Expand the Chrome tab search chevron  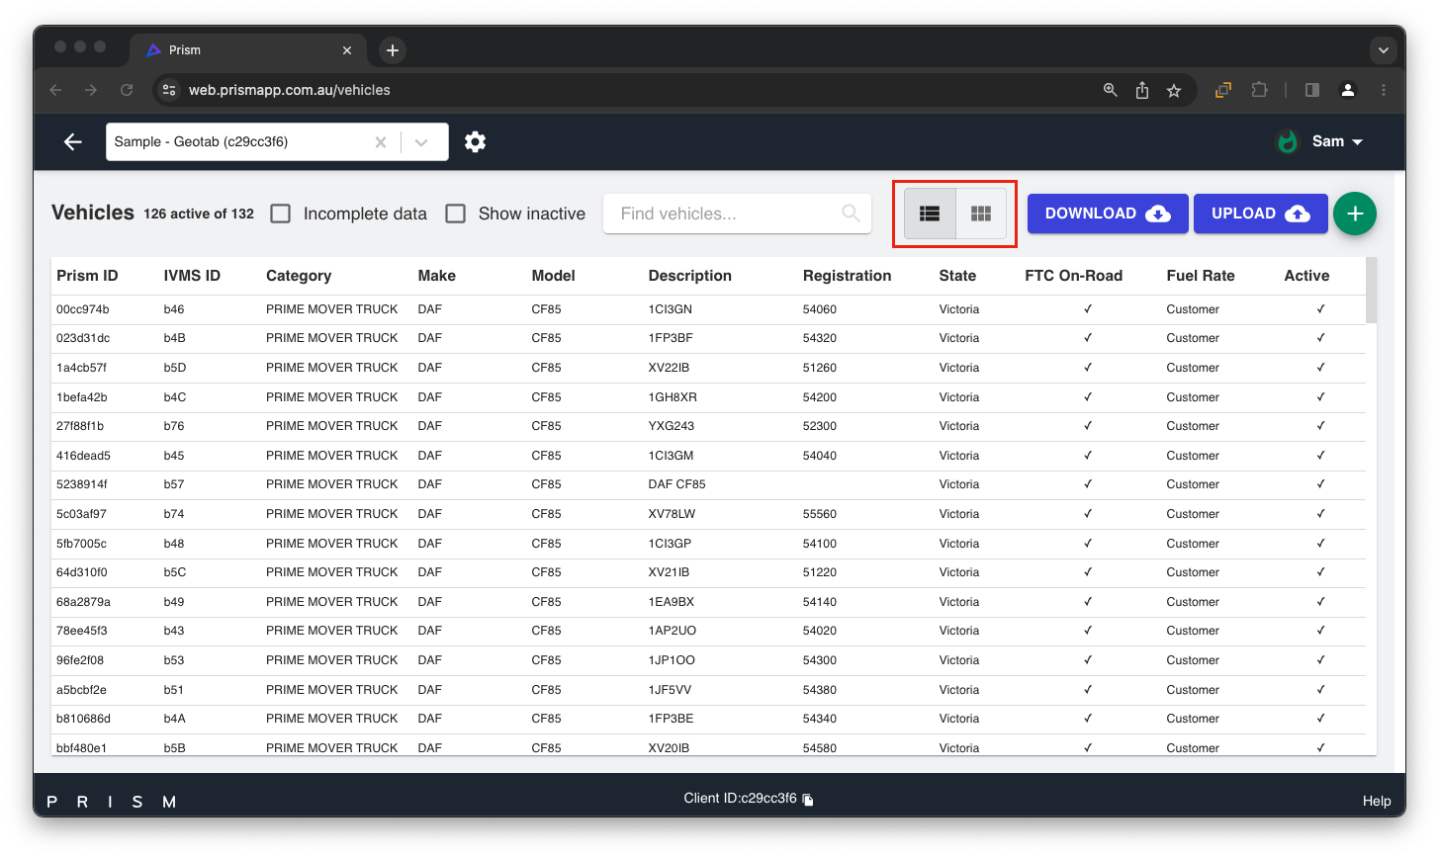(x=1383, y=50)
